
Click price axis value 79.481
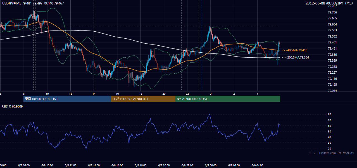coord(332,42)
